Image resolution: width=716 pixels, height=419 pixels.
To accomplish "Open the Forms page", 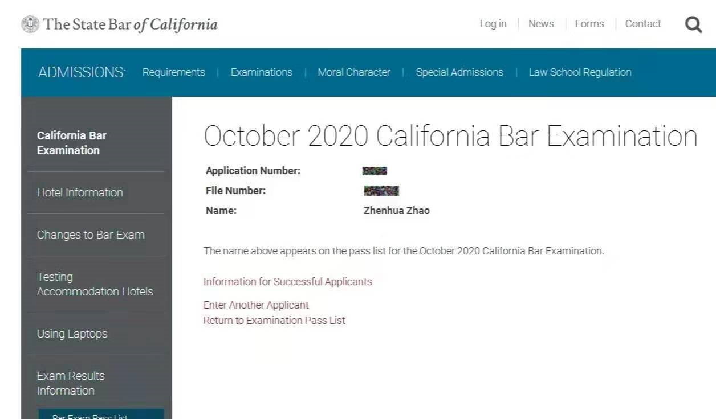I will 589,24.
